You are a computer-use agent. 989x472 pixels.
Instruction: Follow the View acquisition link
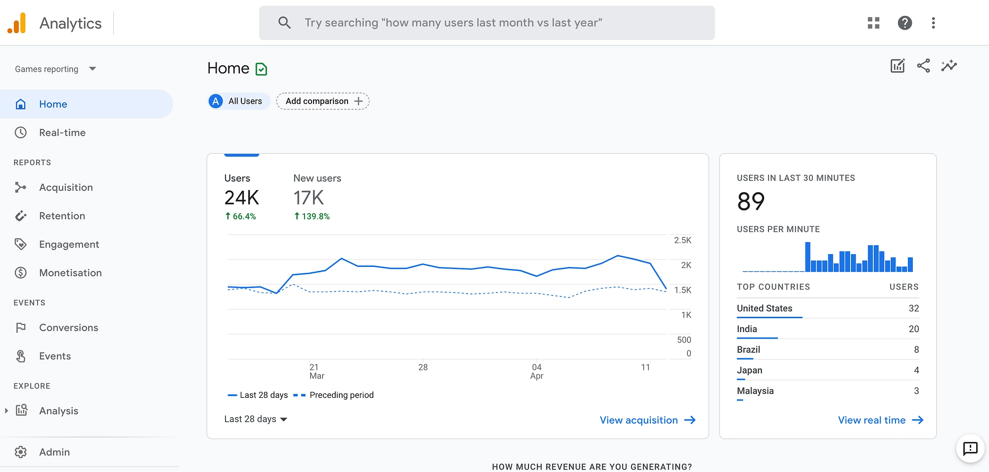coord(647,420)
